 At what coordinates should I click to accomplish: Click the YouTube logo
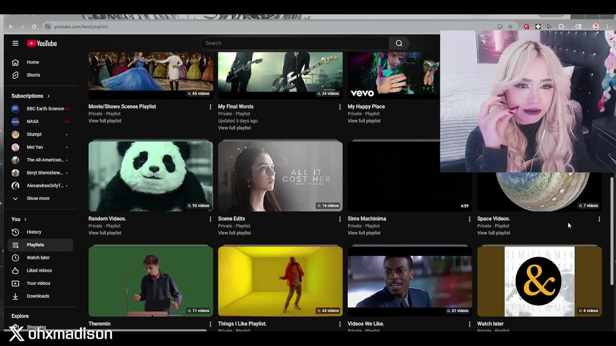tap(42, 43)
